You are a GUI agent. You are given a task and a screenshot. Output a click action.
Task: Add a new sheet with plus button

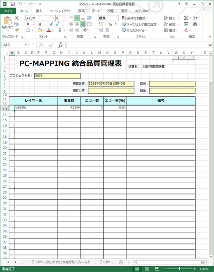click(x=121, y=262)
